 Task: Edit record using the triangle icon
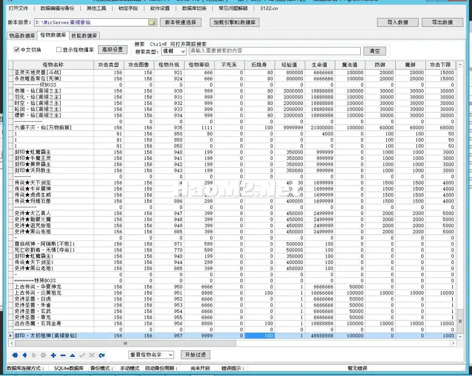coord(72,355)
